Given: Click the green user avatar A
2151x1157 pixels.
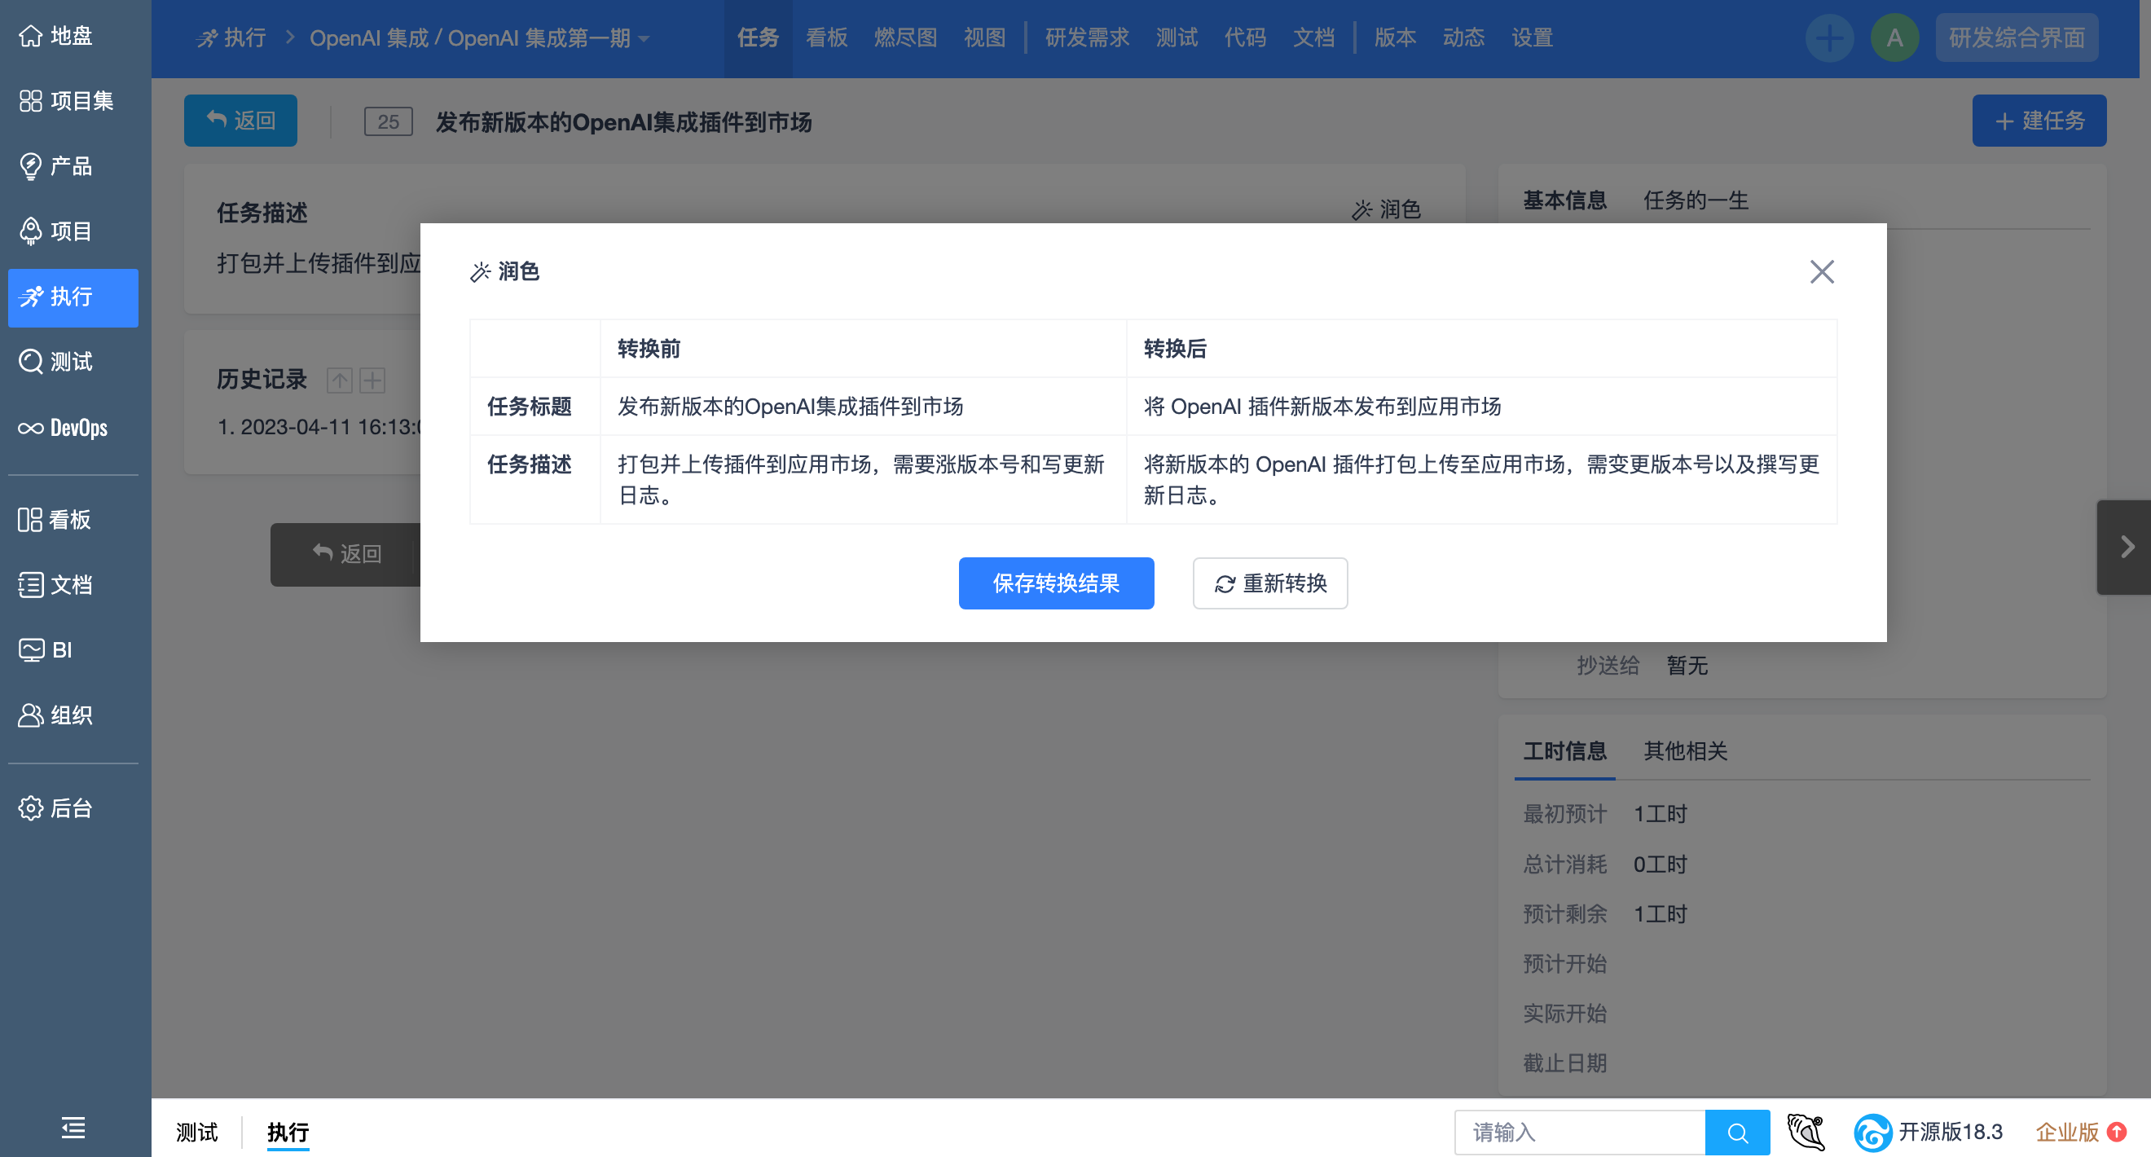Looking at the screenshot, I should point(1894,37).
